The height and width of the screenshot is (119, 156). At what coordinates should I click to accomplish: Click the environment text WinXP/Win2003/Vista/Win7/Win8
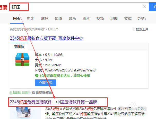(70, 70)
